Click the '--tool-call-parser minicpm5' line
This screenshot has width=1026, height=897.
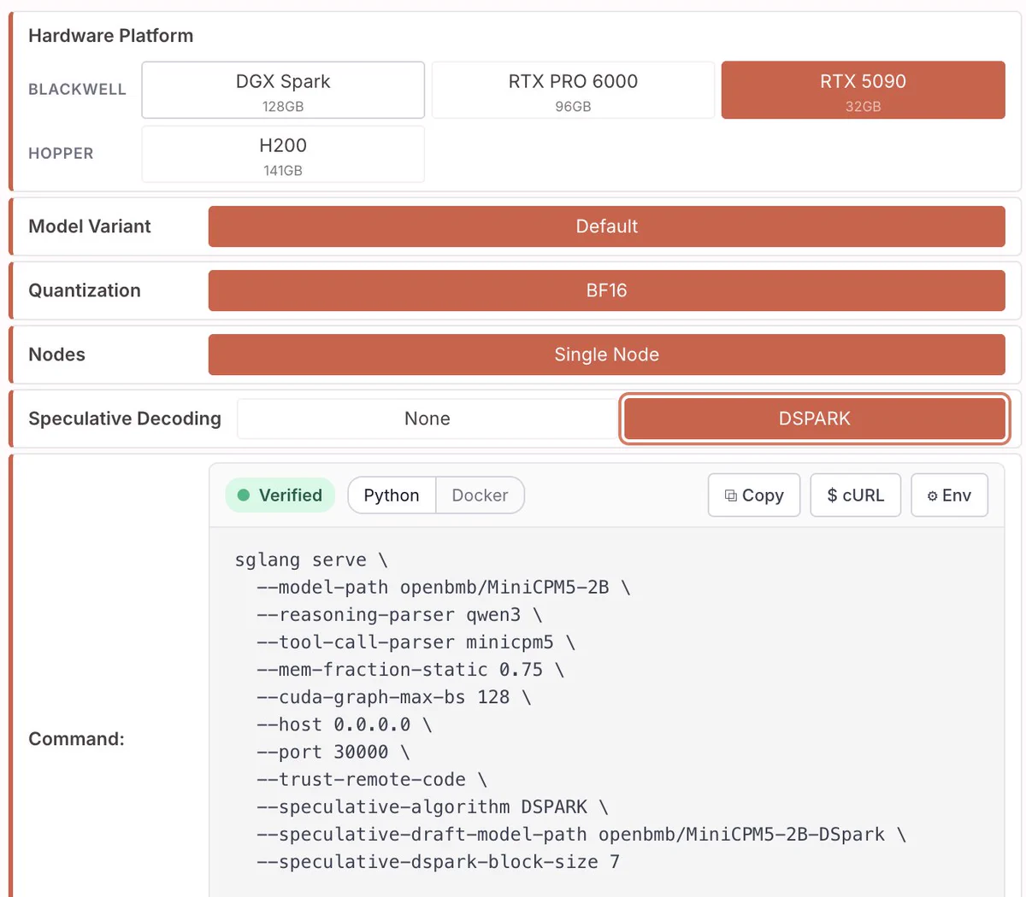click(x=416, y=642)
